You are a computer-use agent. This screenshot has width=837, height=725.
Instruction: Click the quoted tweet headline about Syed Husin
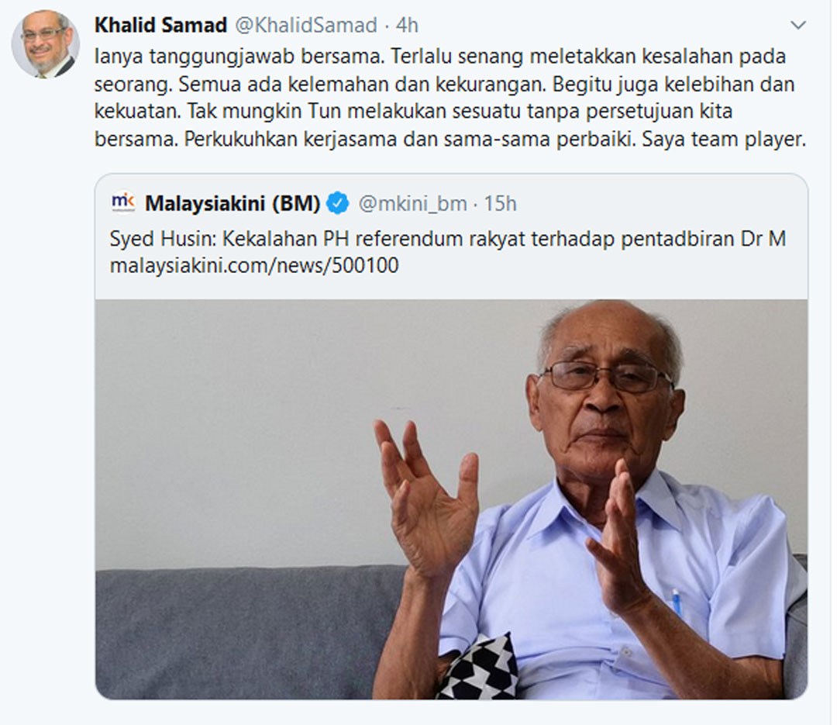click(448, 239)
